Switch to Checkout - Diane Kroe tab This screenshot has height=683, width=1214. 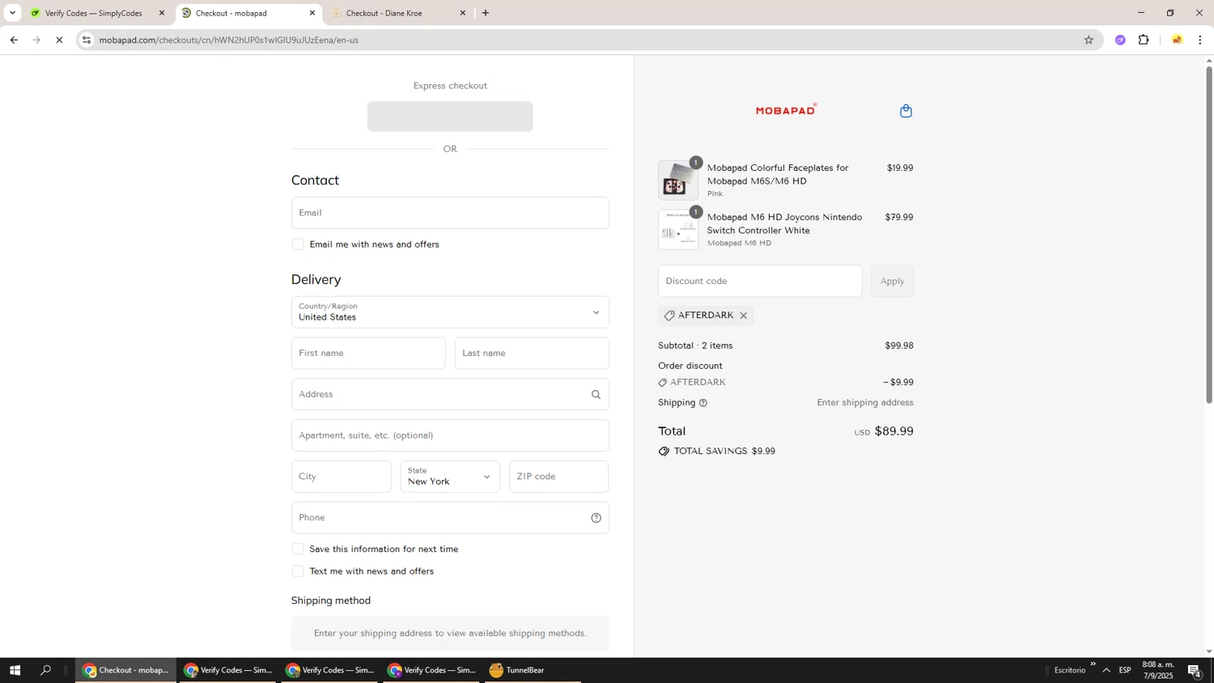click(x=397, y=13)
